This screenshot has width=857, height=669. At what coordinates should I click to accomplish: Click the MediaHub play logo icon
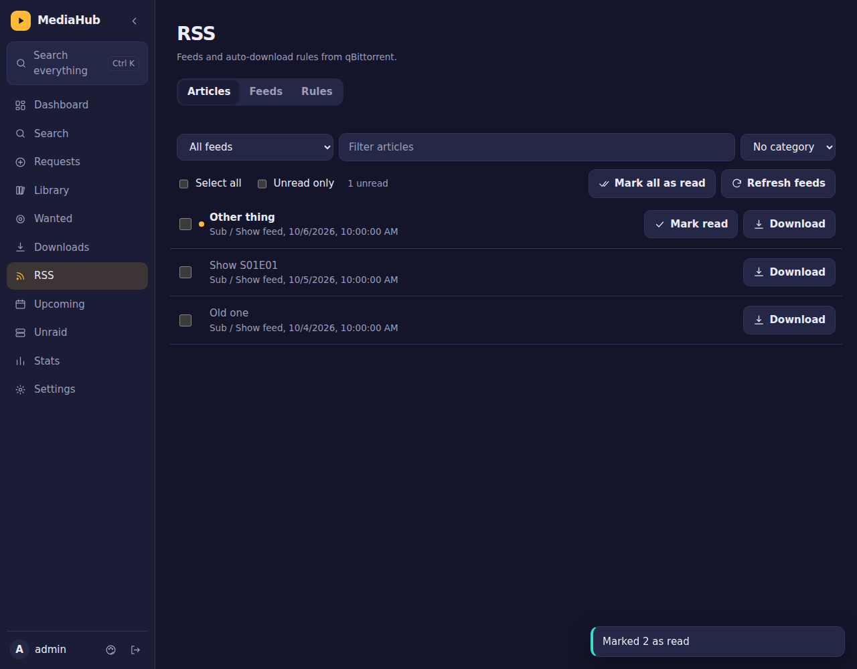pyautogui.click(x=21, y=21)
